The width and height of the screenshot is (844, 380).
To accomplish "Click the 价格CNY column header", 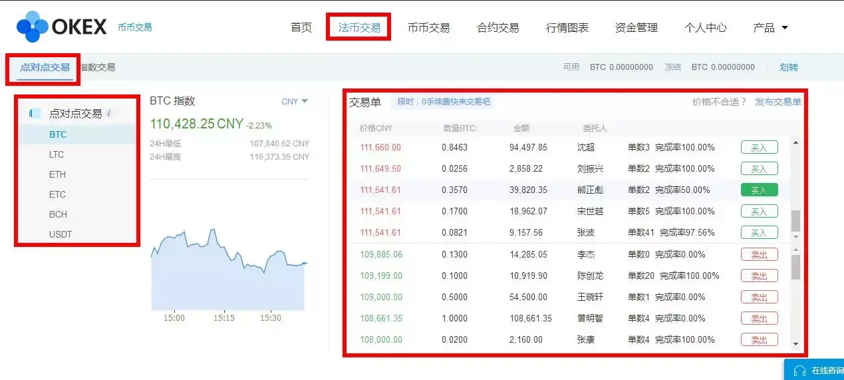I will pos(376,128).
